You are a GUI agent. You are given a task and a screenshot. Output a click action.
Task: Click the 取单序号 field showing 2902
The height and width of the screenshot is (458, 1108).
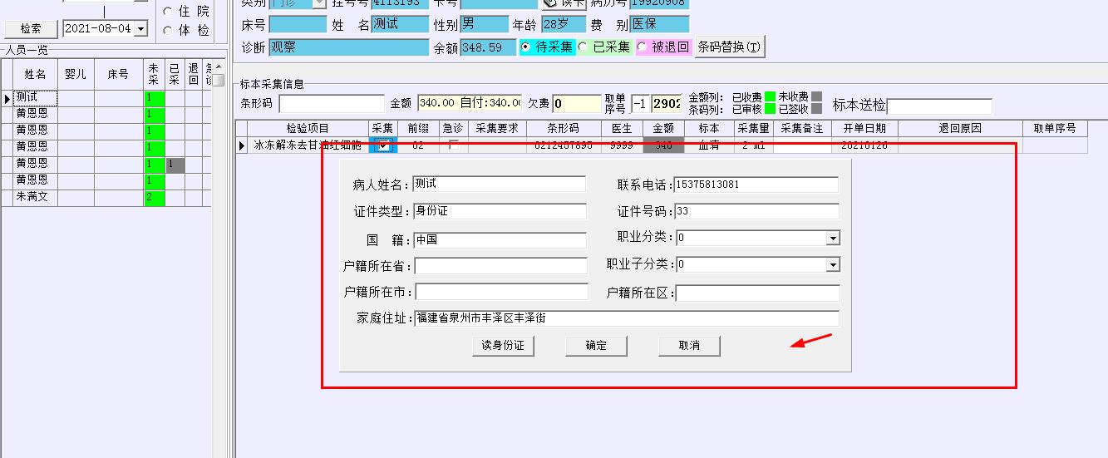click(667, 104)
